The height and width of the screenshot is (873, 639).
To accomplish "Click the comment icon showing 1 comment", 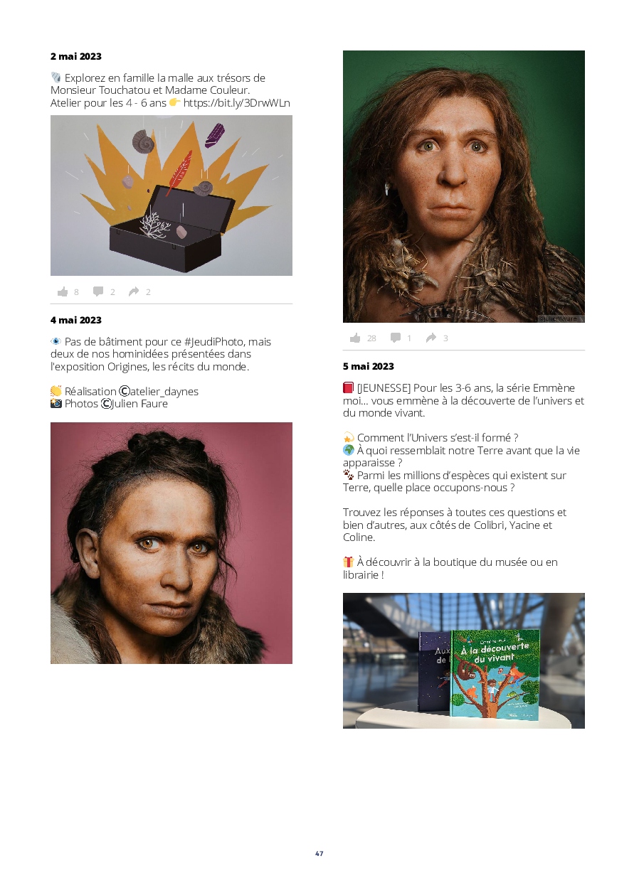I will pos(396,338).
